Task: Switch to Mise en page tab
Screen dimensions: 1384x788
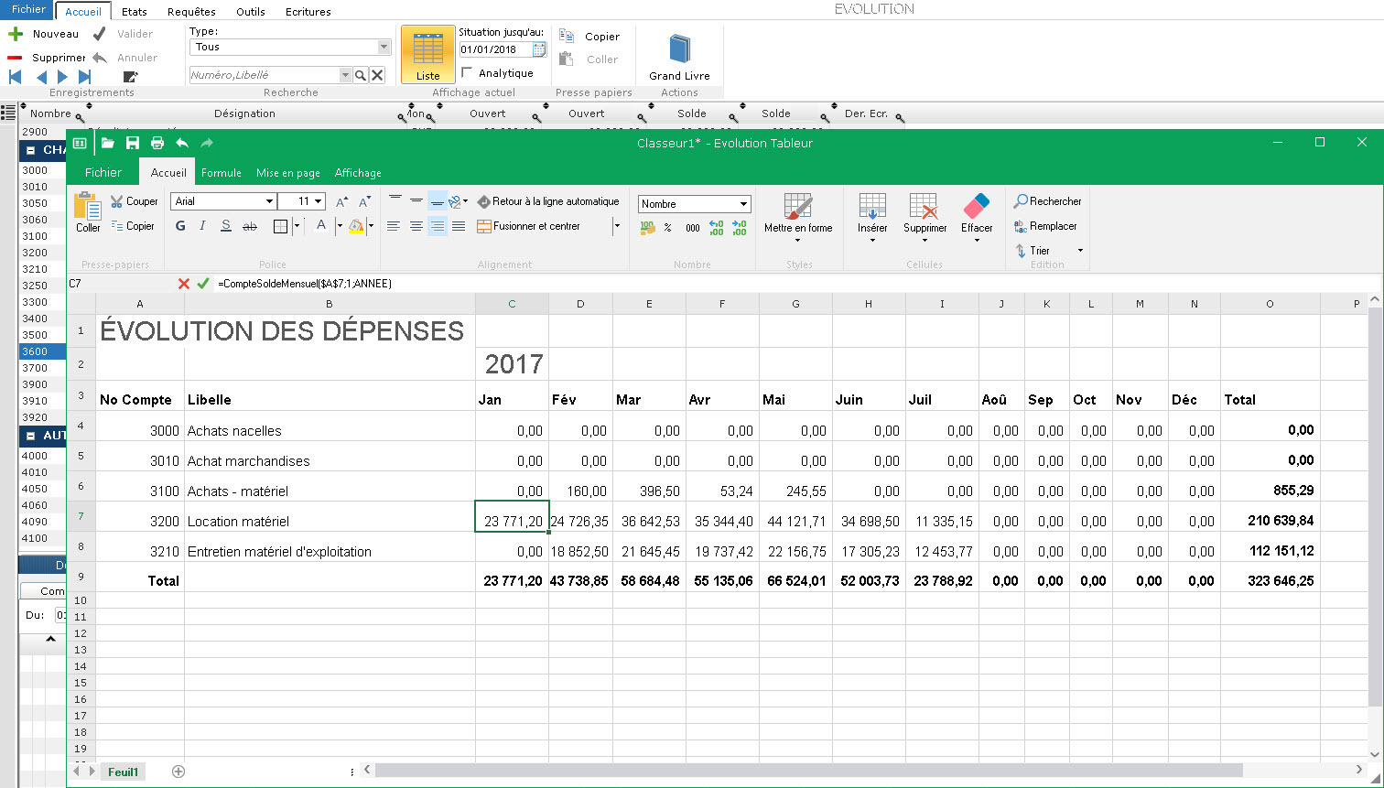Action: [x=288, y=173]
